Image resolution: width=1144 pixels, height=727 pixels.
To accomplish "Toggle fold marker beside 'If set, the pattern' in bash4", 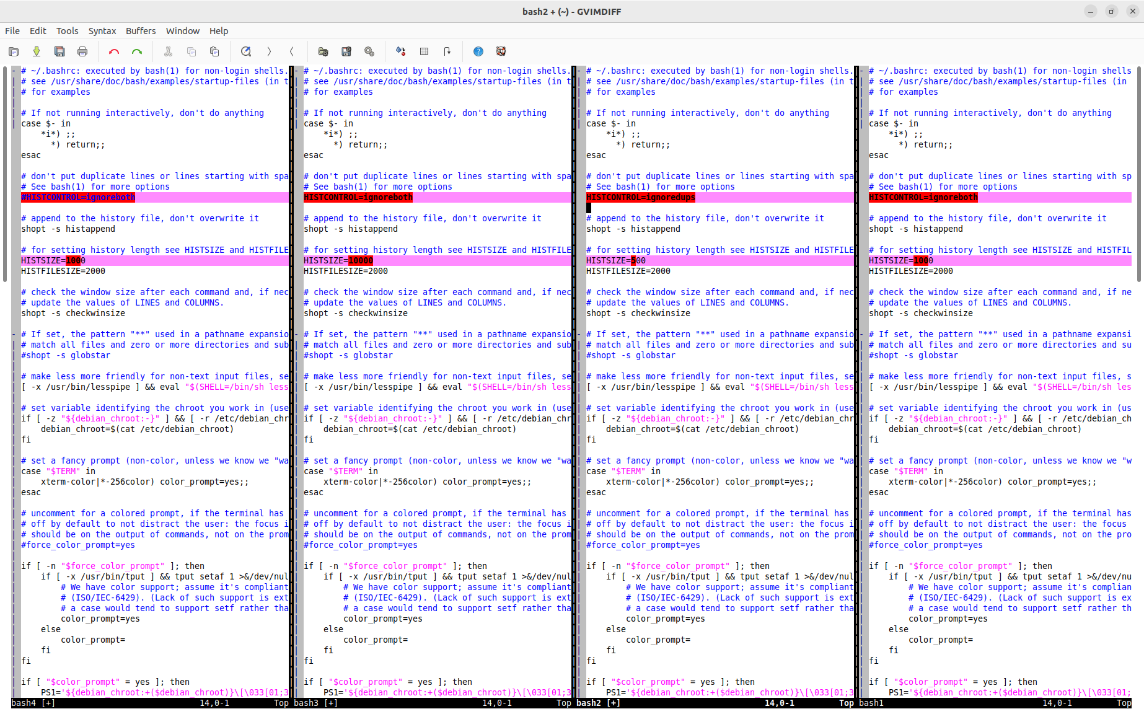I will (14, 335).
